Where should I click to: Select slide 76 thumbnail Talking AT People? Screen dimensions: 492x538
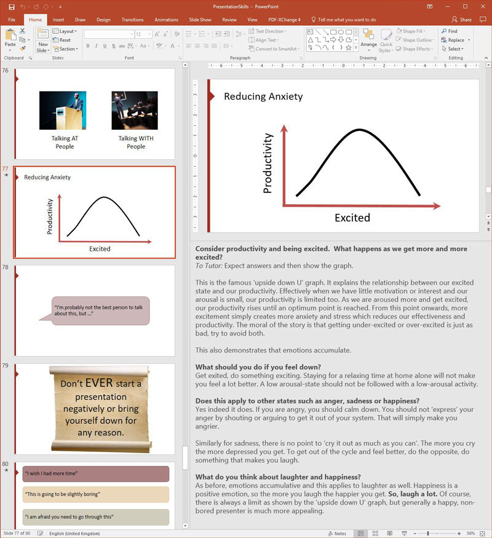(95, 114)
